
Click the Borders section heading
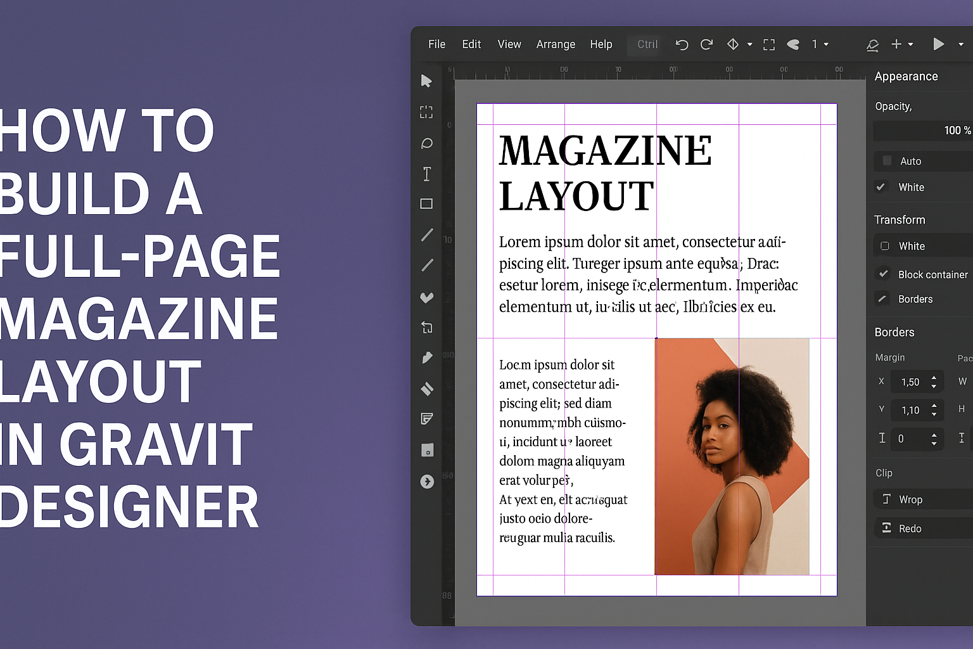click(894, 332)
